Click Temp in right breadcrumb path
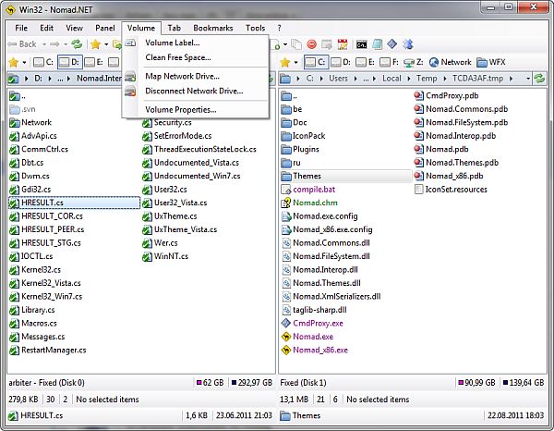This screenshot has width=554, height=431. pyautogui.click(x=427, y=79)
